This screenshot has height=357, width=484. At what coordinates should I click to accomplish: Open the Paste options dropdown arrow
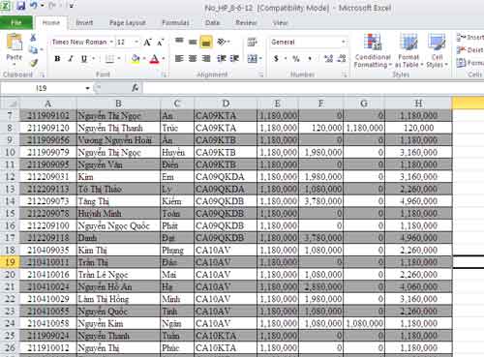click(x=15, y=65)
